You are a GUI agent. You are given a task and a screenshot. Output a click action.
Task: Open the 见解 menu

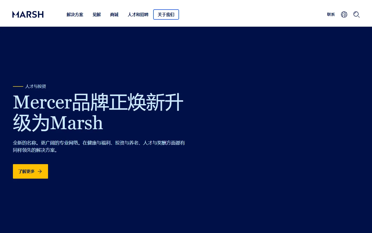pyautogui.click(x=97, y=14)
